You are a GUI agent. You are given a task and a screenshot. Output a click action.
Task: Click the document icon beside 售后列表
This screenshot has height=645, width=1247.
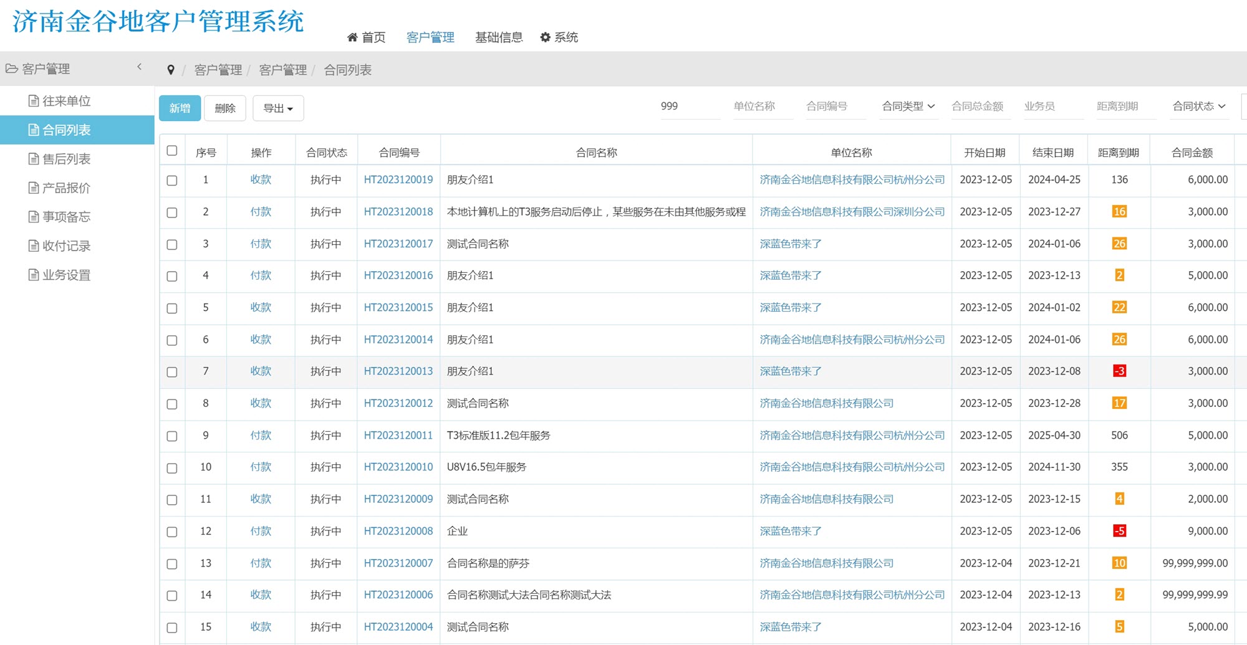pyautogui.click(x=34, y=159)
